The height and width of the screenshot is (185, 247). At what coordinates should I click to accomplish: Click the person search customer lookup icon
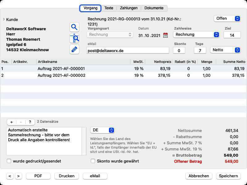(74, 38)
